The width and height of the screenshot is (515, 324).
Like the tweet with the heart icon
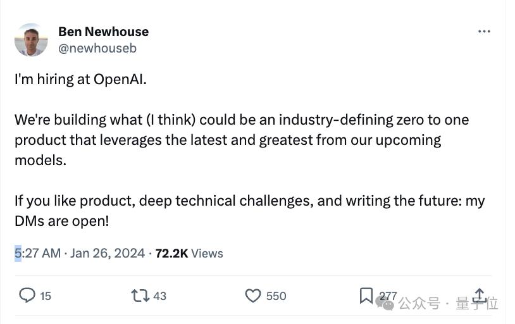pyautogui.click(x=253, y=296)
